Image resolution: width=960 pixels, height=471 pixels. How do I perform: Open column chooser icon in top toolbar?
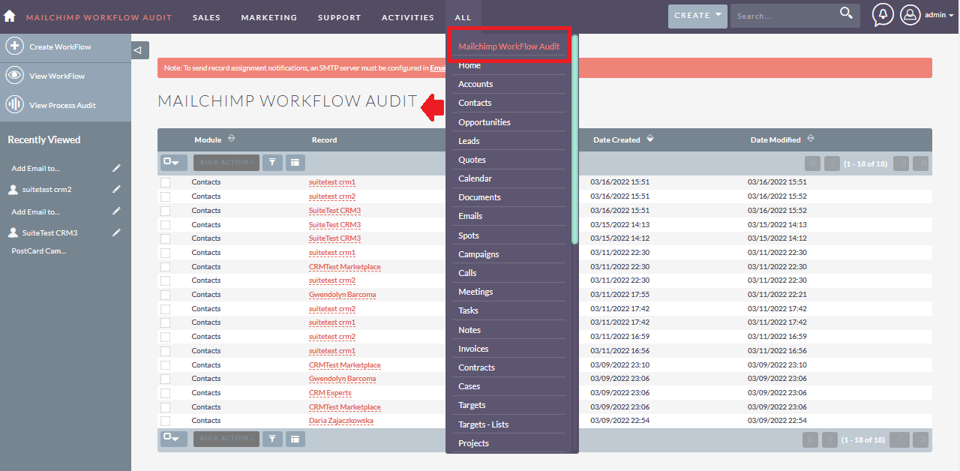295,162
